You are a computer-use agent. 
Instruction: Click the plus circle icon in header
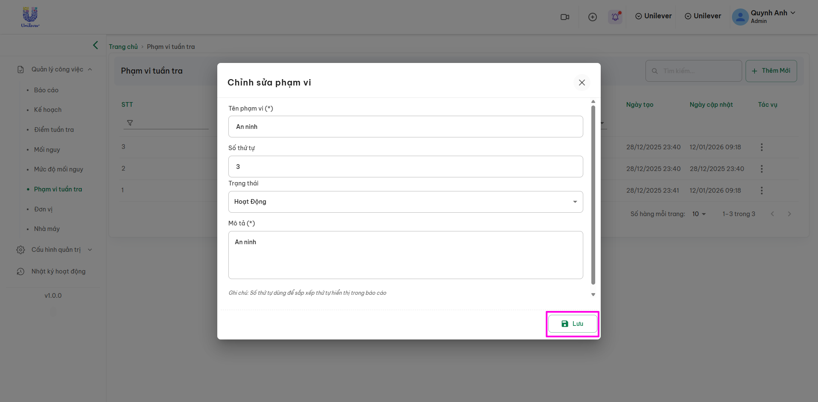point(593,17)
